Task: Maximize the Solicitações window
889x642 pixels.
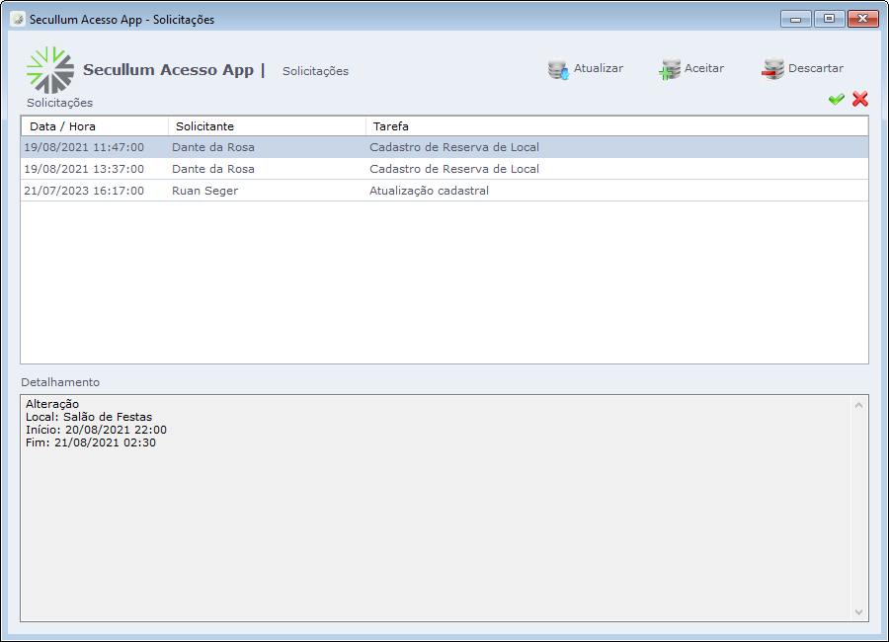Action: click(x=829, y=19)
